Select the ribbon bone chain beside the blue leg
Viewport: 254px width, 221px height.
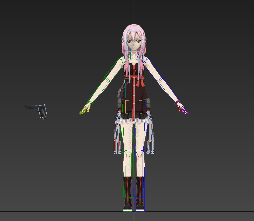point(150,132)
